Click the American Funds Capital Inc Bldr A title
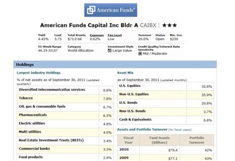235x161 pixels. coord(89,25)
